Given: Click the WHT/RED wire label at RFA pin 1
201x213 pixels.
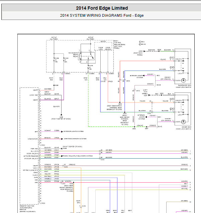Looking at the screenshot, I should pyautogui.click(x=48, y=89).
